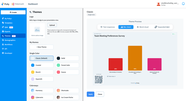
Task: Click the red 25% bar
Action: [115, 64]
